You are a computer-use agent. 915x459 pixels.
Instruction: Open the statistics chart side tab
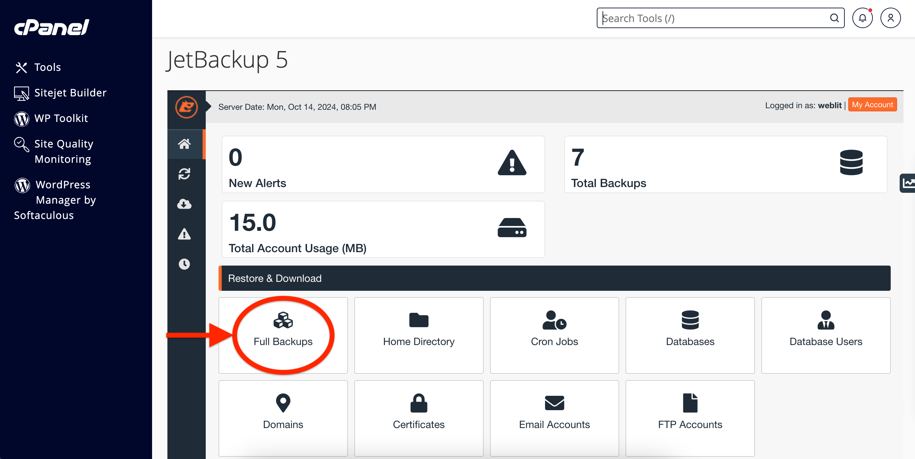(x=907, y=183)
